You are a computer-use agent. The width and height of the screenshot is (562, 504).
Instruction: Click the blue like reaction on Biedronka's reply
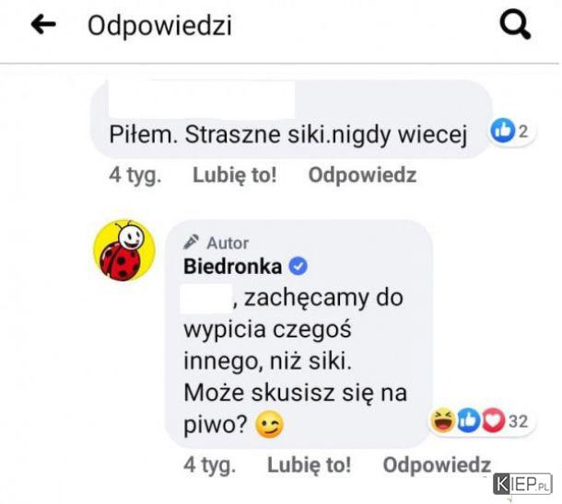pyautogui.click(x=469, y=420)
